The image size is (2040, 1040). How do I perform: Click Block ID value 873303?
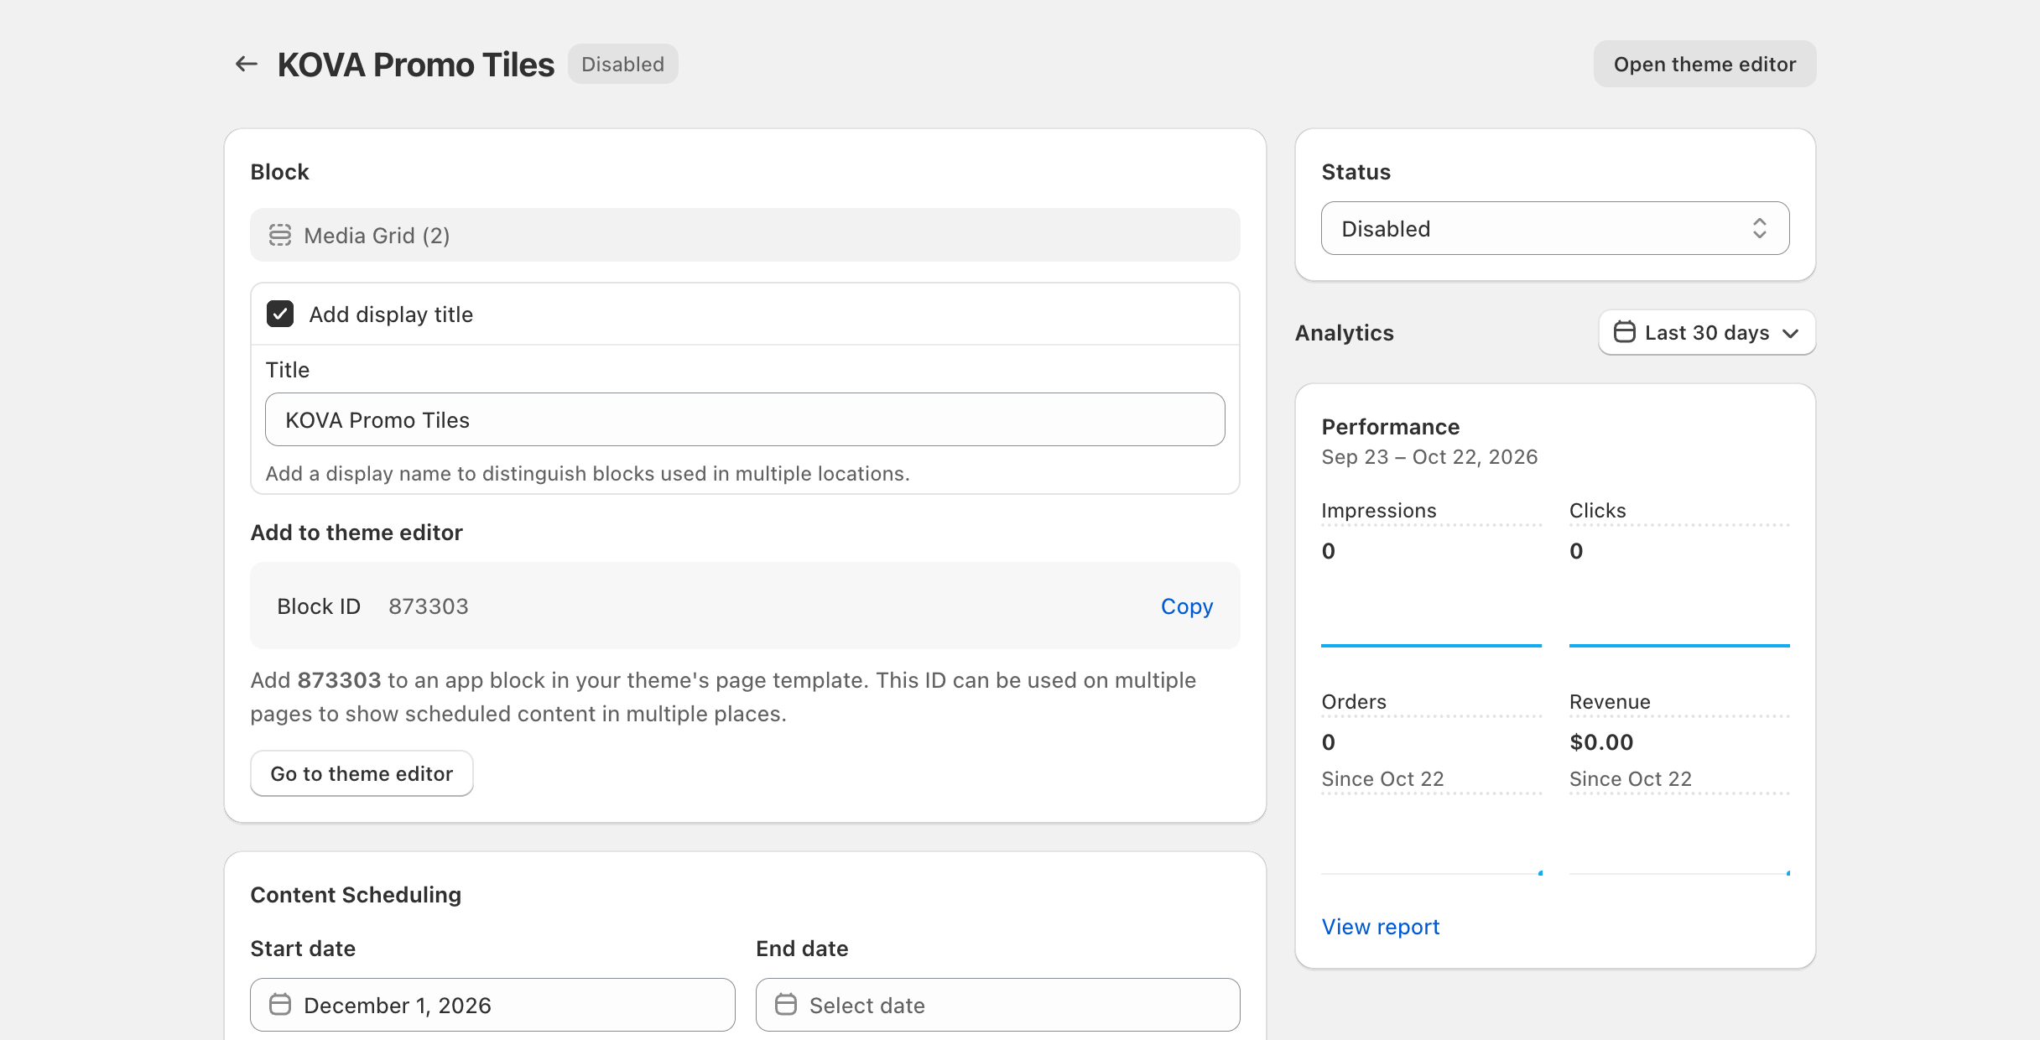[428, 606]
